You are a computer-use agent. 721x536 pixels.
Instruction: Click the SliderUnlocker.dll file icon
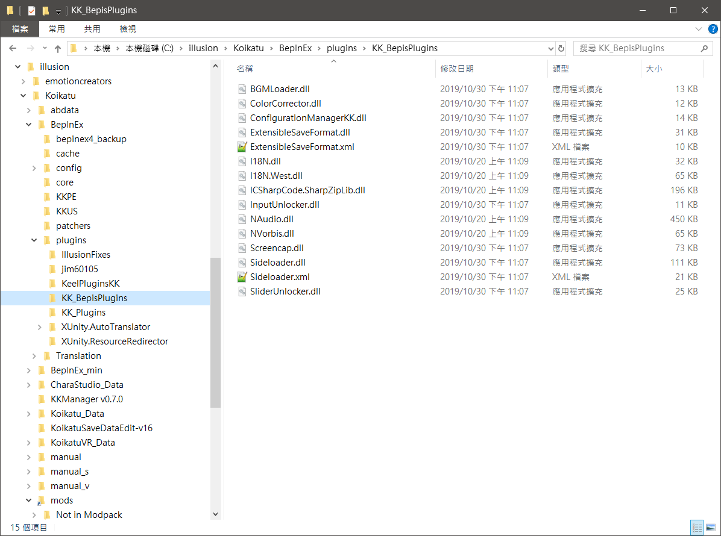point(242,291)
